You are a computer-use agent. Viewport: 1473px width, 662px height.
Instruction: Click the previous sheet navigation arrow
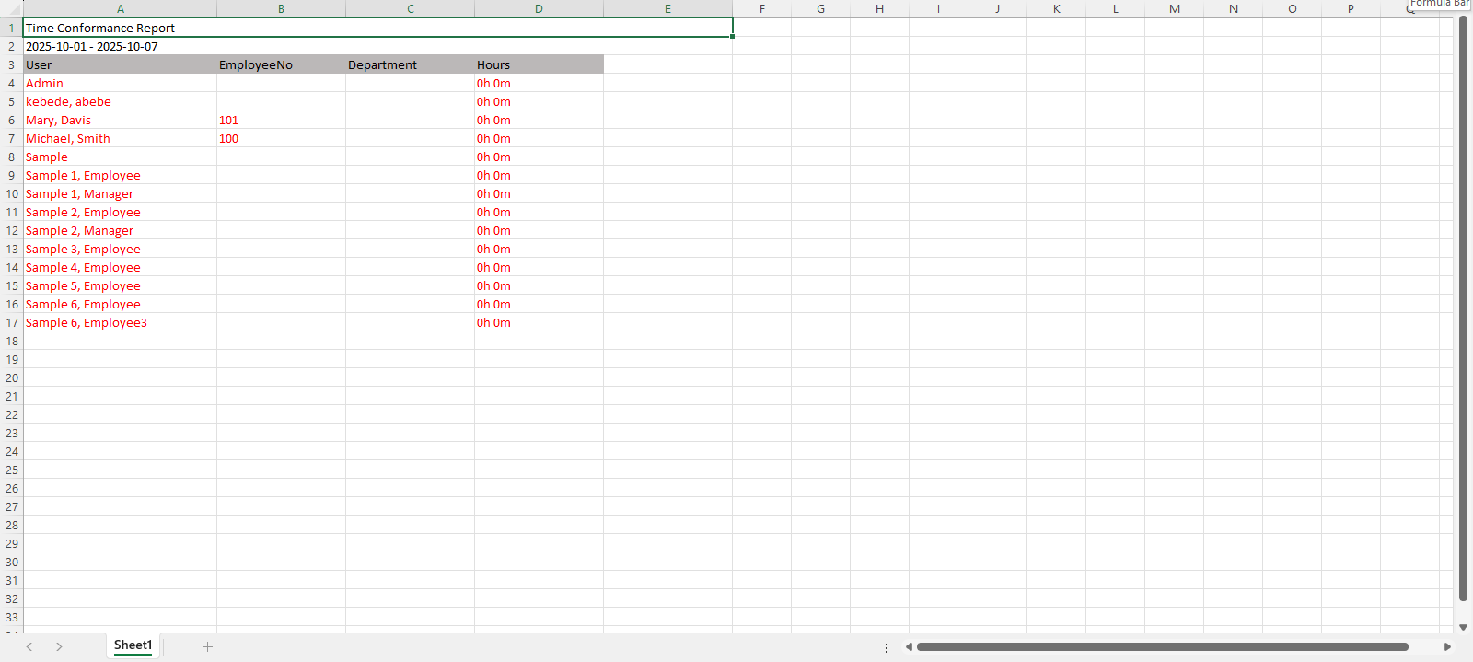pyautogui.click(x=29, y=646)
